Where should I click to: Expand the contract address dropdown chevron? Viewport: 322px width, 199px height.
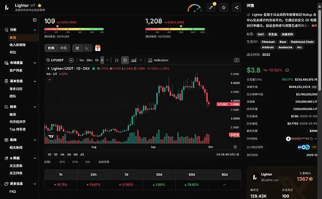(x=316, y=139)
